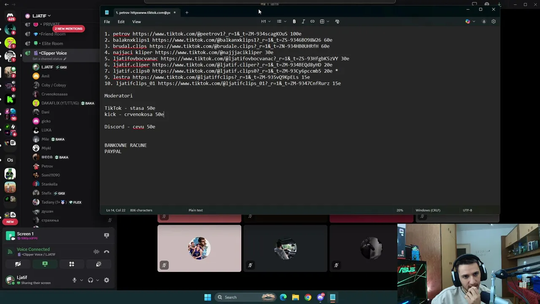Mute the Discord microphone
Image resolution: width=540 pixels, height=304 pixels.
[74, 280]
